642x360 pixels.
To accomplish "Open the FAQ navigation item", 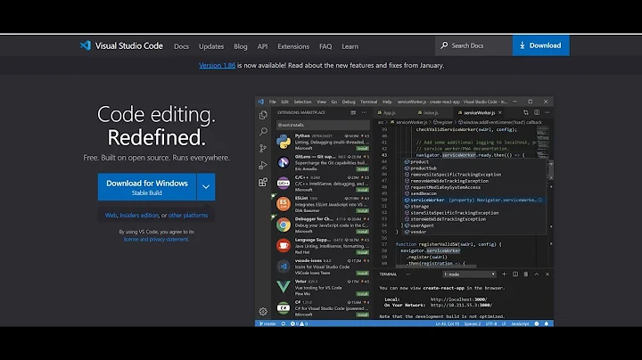I will point(325,46).
